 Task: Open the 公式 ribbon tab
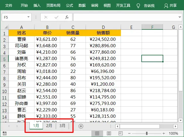[x=70, y=6]
